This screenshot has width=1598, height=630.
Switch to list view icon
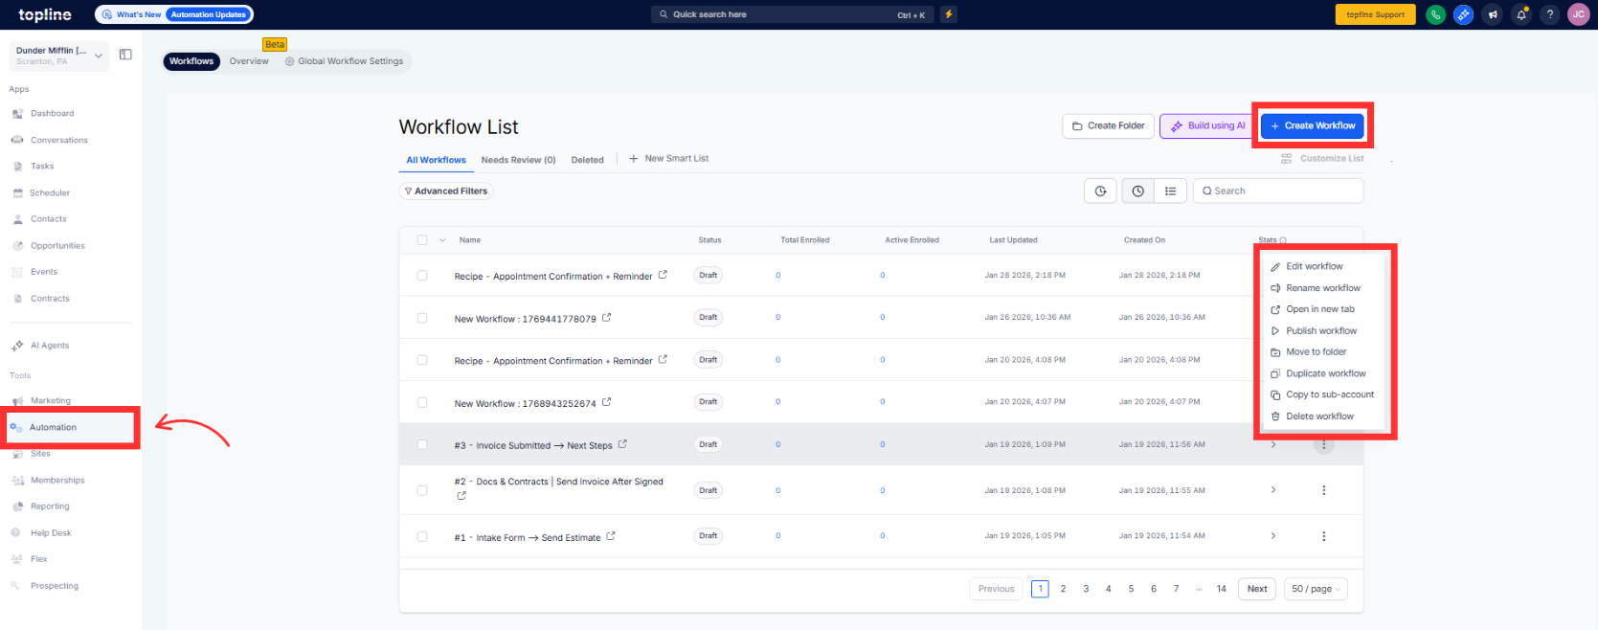click(1170, 191)
